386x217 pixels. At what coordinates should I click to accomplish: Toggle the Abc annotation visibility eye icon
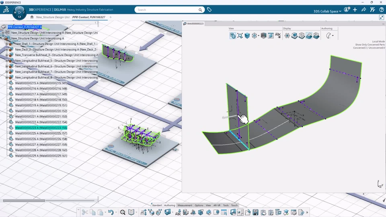point(278,36)
